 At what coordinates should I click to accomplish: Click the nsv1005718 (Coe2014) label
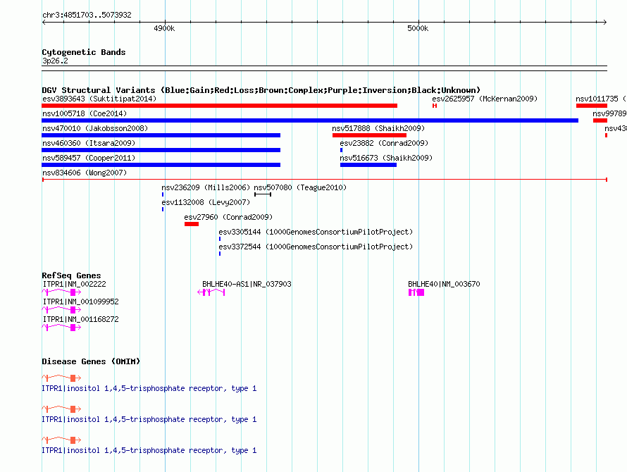pos(85,113)
